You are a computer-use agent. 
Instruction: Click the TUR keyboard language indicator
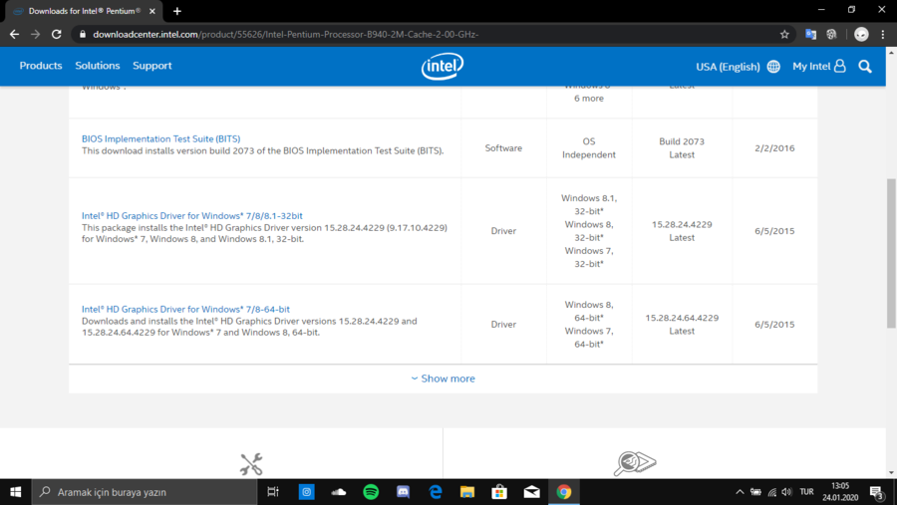point(806,492)
